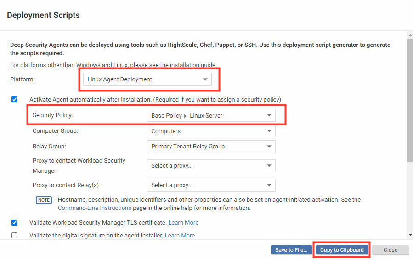413x260 pixels.
Task: Click the Relay Group label
Action: pyautogui.click(x=49, y=147)
